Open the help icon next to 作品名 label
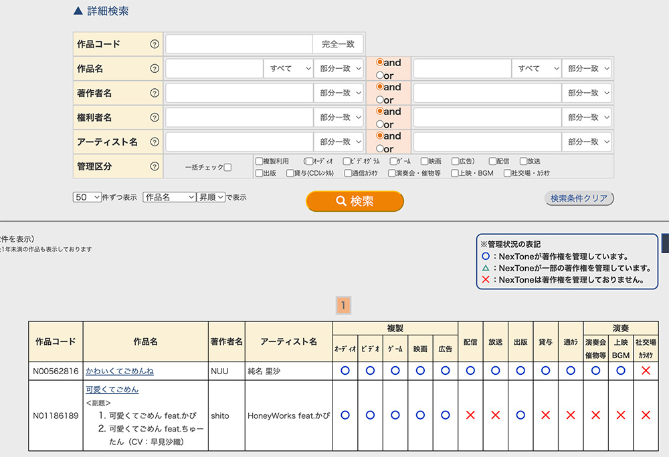This screenshot has width=669, height=457. coord(155,68)
